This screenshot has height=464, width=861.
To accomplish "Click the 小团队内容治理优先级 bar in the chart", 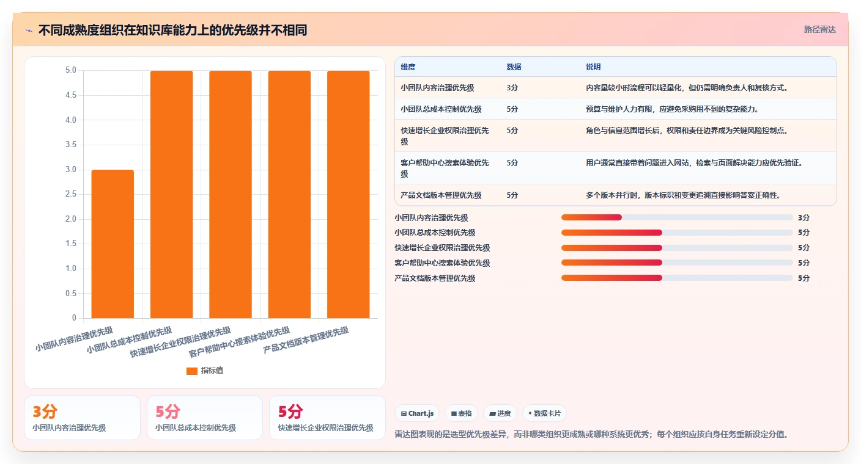I will (x=113, y=244).
